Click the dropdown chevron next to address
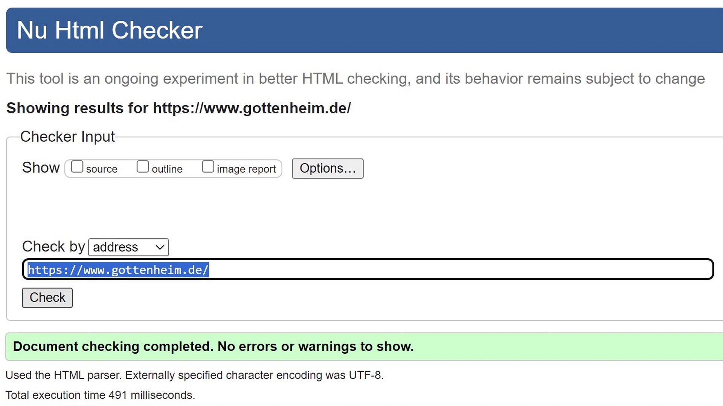Screen dimensions: 723x406 coord(160,247)
